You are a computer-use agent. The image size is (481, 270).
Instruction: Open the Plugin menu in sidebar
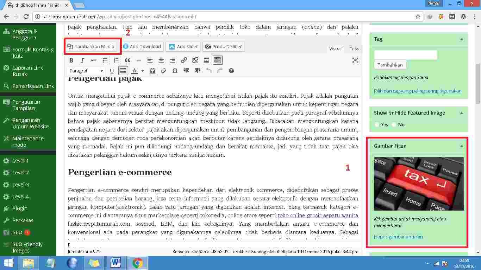[x=20, y=208]
